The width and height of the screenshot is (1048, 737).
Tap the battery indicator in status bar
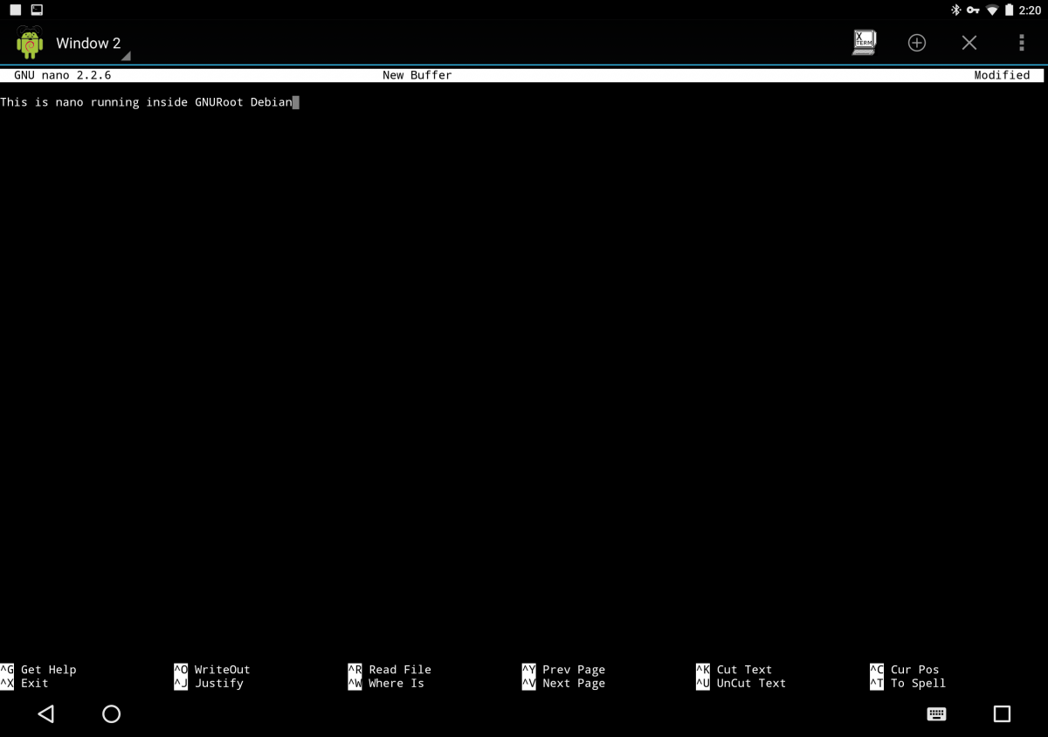point(1009,10)
